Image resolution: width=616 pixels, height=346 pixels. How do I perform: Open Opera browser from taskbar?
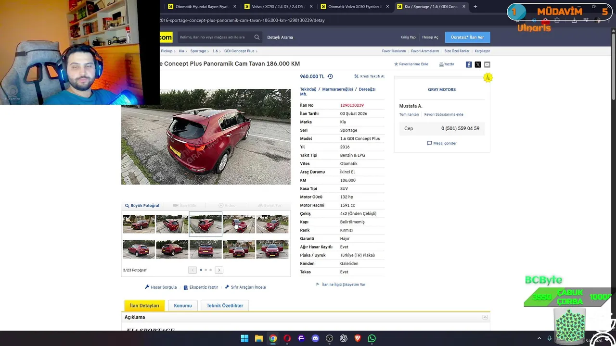coord(287,338)
